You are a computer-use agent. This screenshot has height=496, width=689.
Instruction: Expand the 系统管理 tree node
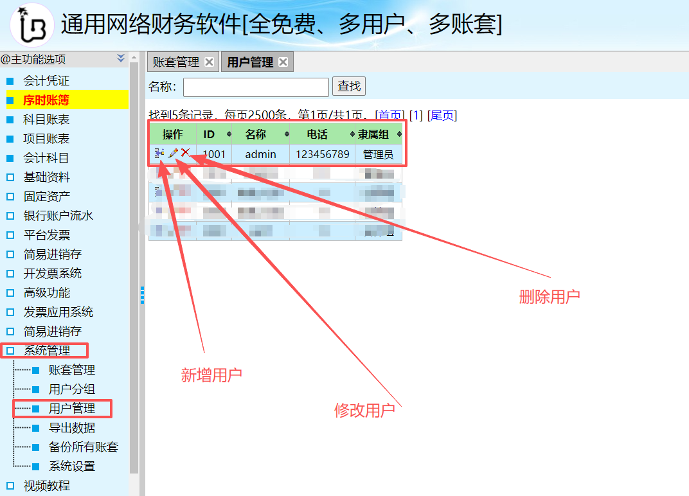click(10, 351)
